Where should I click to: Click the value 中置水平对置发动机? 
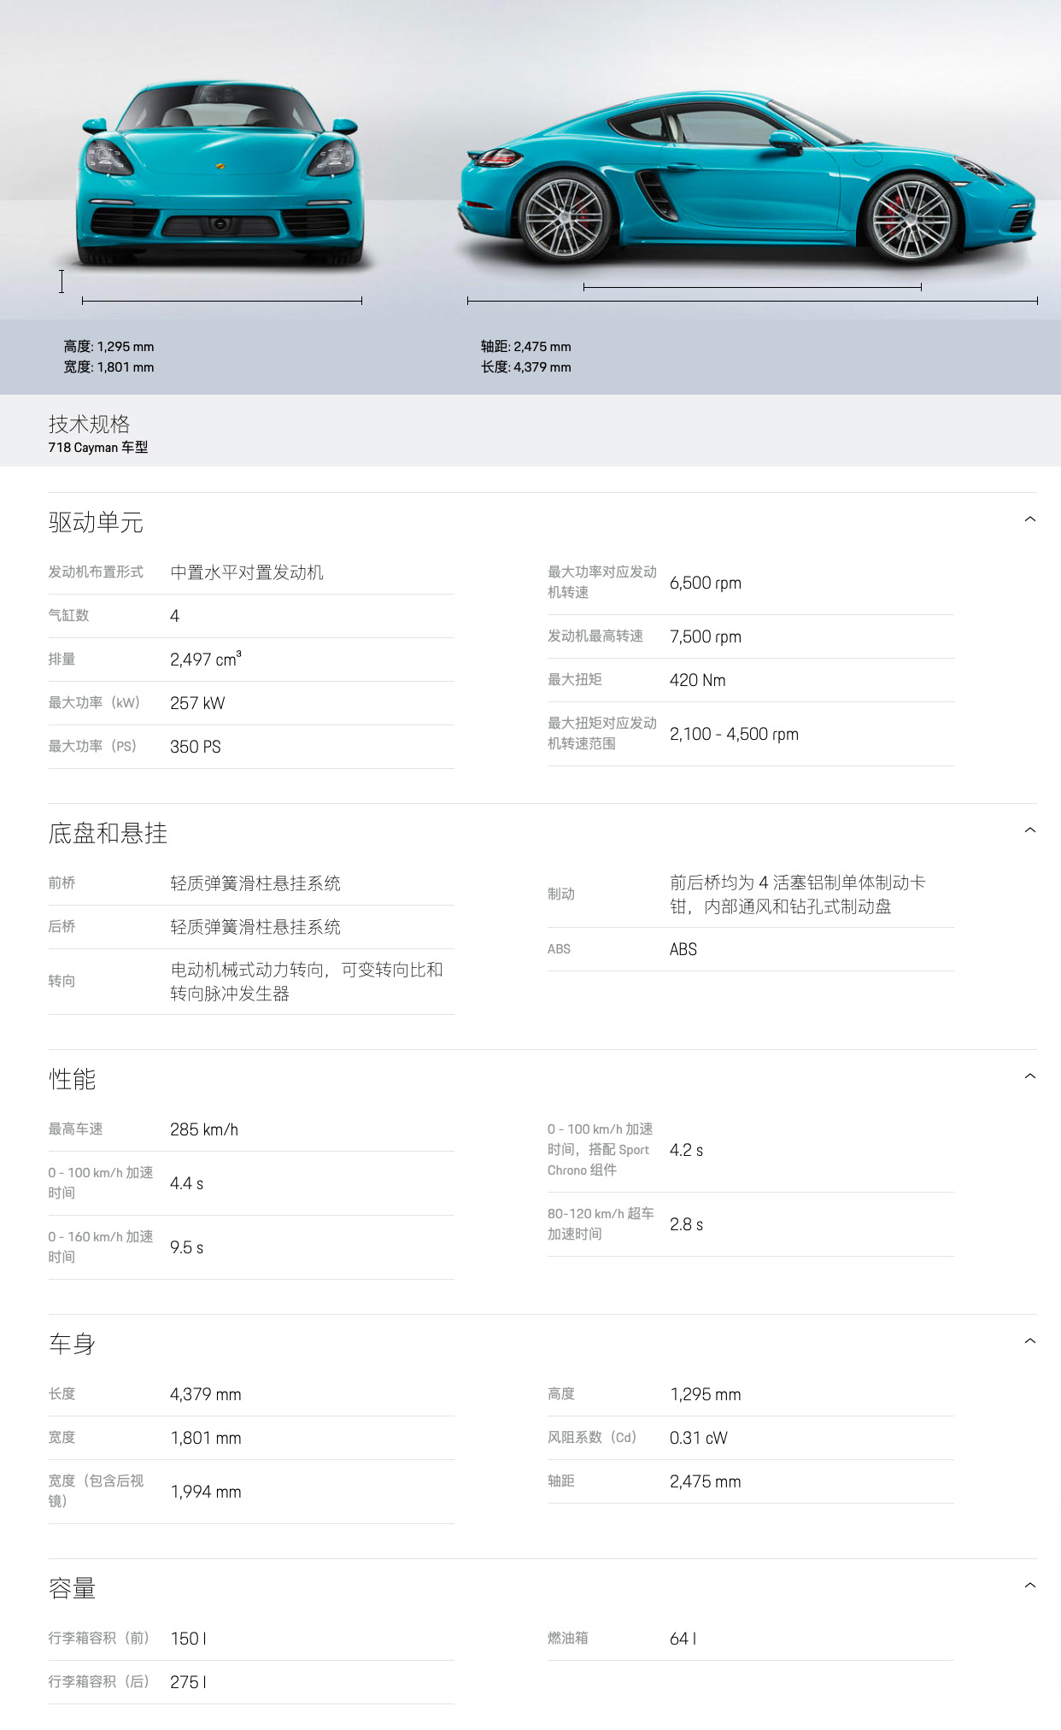[247, 572]
